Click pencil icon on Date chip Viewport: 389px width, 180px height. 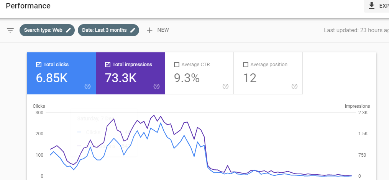(133, 30)
